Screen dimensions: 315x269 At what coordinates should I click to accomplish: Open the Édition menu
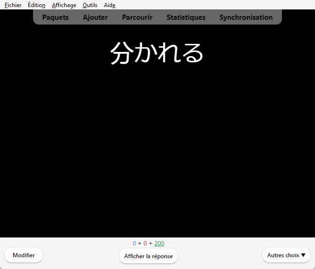36,5
